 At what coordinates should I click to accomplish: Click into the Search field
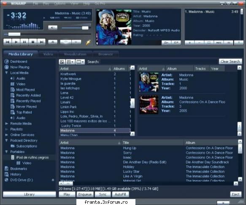(x=159, y=62)
